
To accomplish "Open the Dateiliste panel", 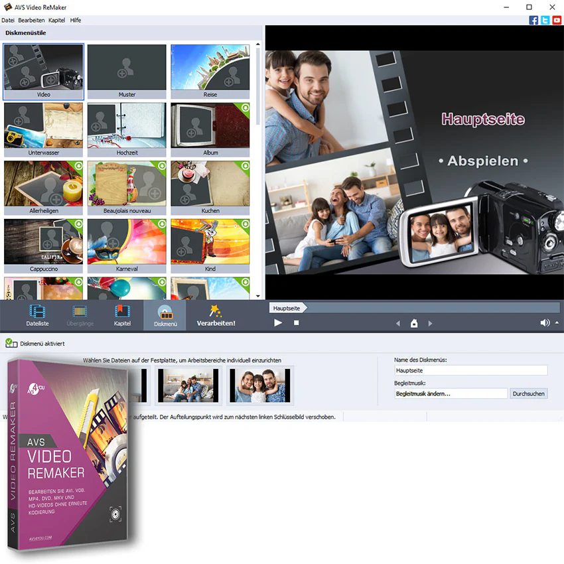I will (37, 315).
